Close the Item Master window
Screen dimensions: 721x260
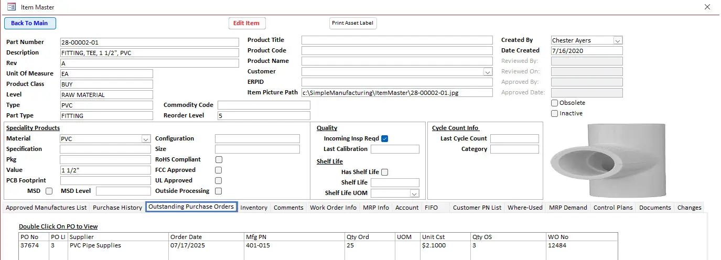point(707,7)
